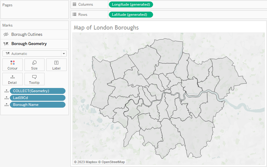Viewport: 267px width, 167px height.
Task: Click Longitude (generated) pill on Columns
Action: (x=131, y=4)
